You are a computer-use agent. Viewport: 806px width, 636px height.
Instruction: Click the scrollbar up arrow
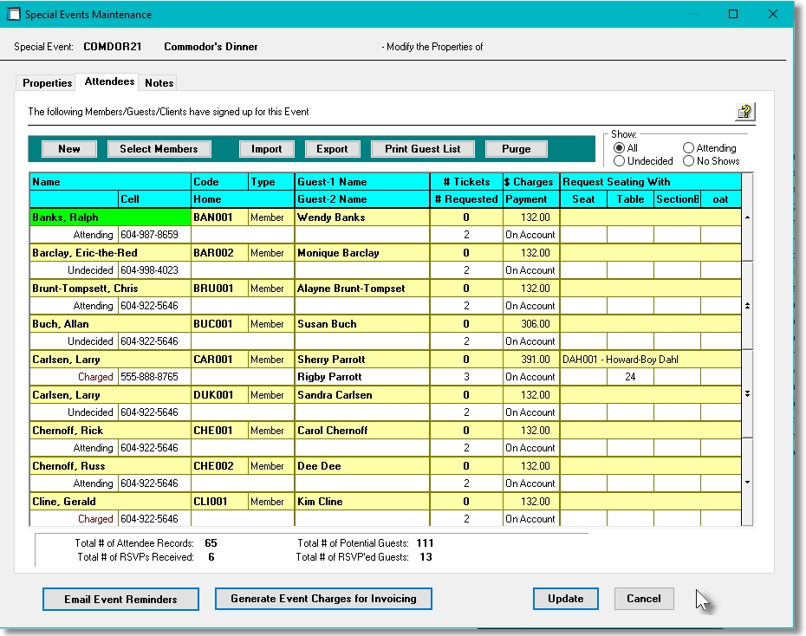[746, 217]
